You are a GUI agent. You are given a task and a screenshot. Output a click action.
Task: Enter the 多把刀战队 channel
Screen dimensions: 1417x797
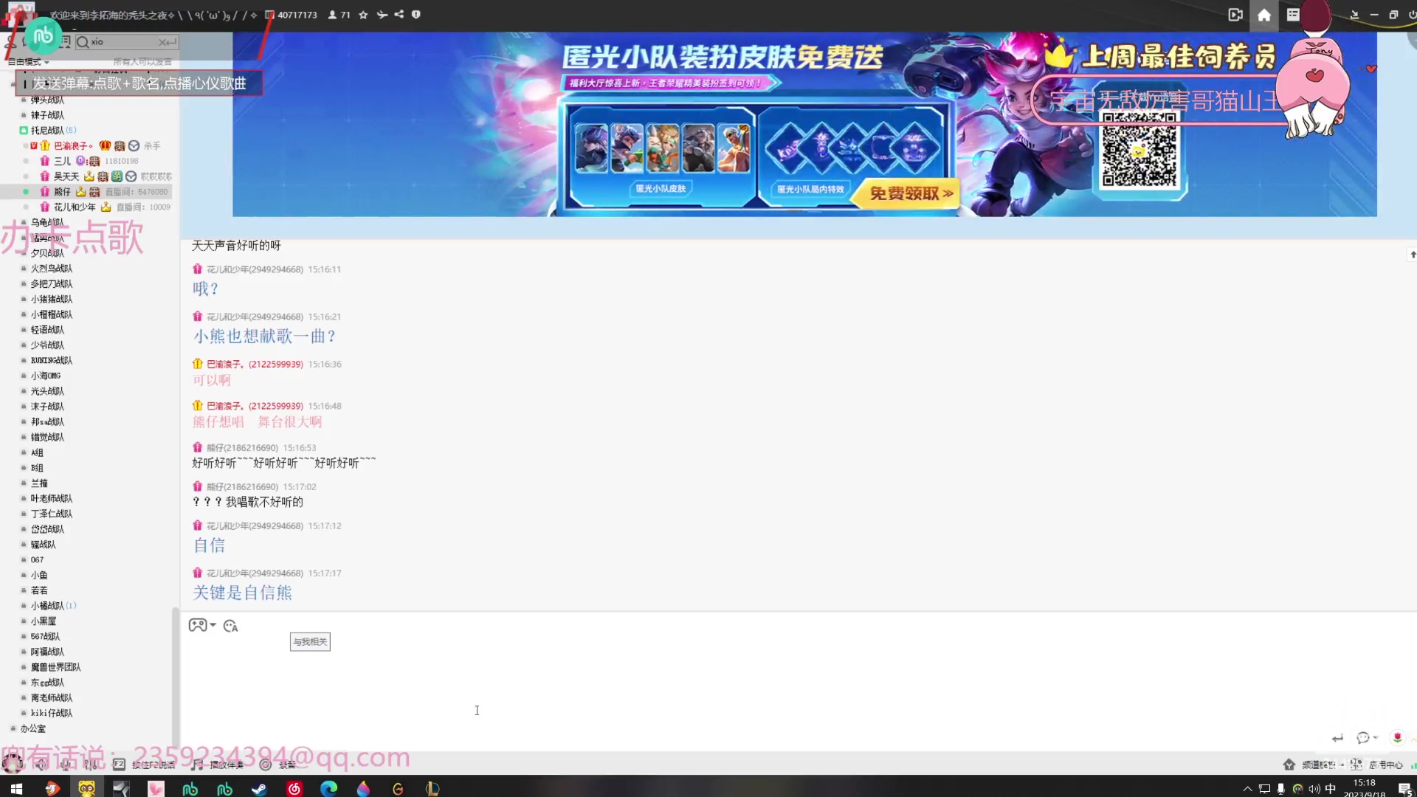coord(52,284)
